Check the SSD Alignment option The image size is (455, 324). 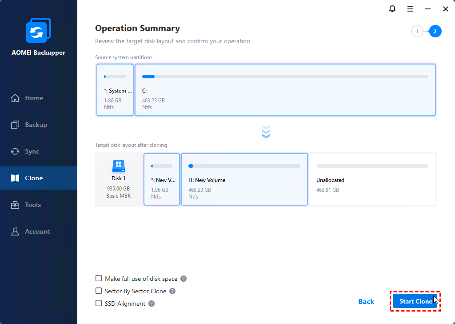[x=99, y=304]
